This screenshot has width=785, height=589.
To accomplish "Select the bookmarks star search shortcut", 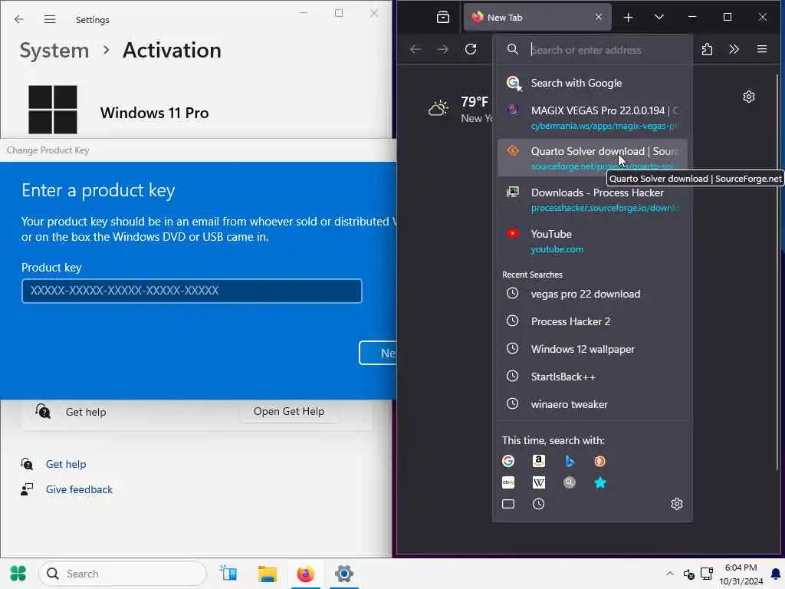I will pos(599,482).
